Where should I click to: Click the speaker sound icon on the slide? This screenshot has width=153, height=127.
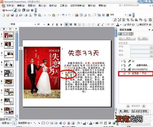coord(67,74)
